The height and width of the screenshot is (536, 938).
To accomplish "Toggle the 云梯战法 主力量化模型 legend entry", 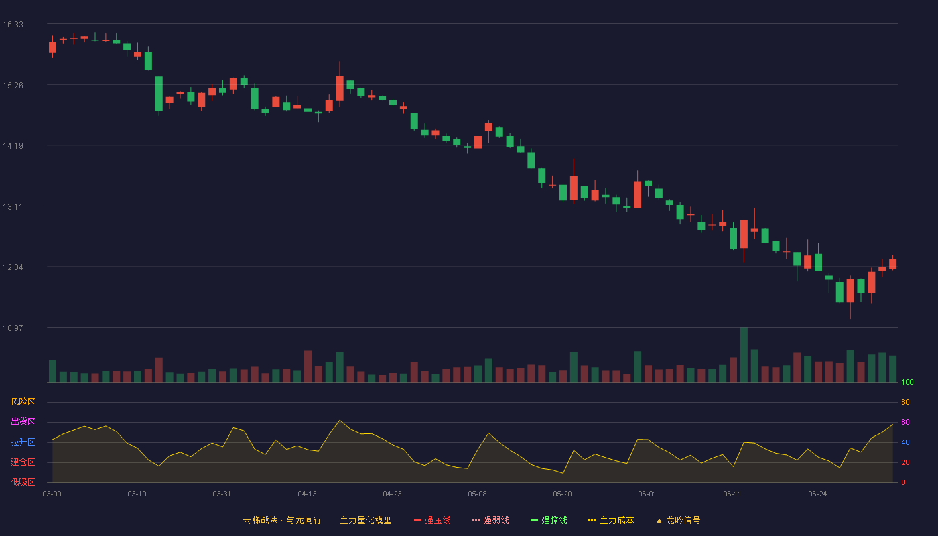I will tap(318, 520).
